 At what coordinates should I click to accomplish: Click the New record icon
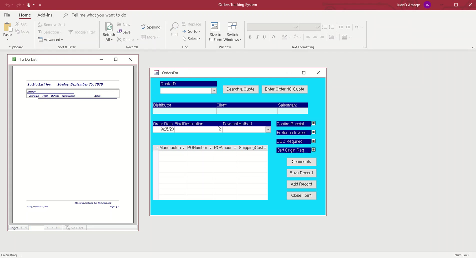pyautogui.click(x=119, y=24)
